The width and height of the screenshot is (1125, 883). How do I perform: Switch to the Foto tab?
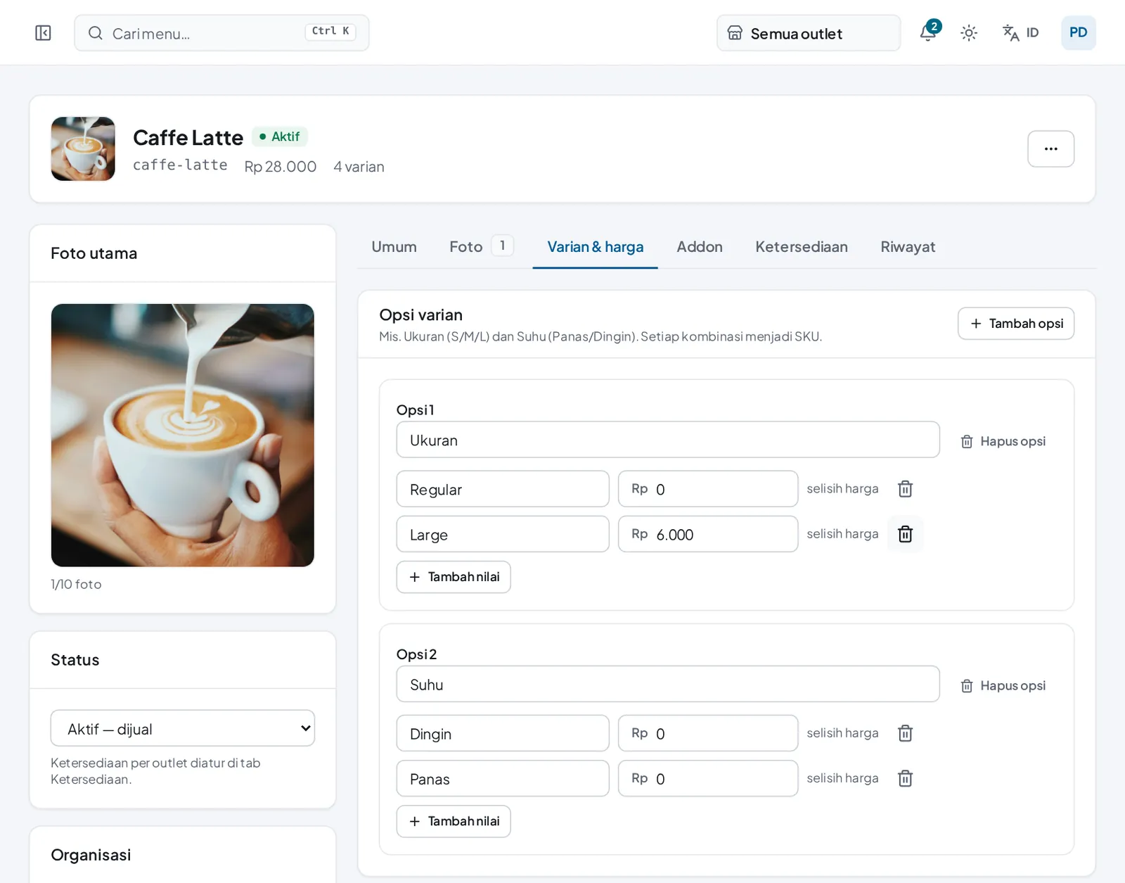tap(481, 247)
